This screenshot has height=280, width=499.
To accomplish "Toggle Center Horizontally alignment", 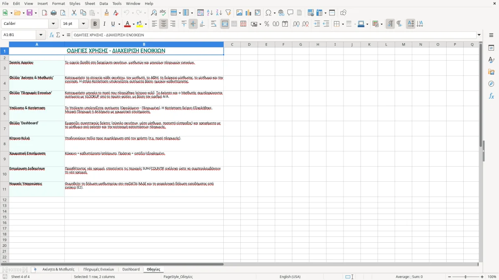I will pos(163,24).
